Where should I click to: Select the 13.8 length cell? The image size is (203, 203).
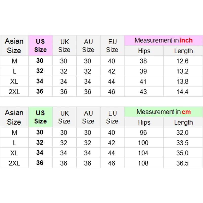coord(183,81)
